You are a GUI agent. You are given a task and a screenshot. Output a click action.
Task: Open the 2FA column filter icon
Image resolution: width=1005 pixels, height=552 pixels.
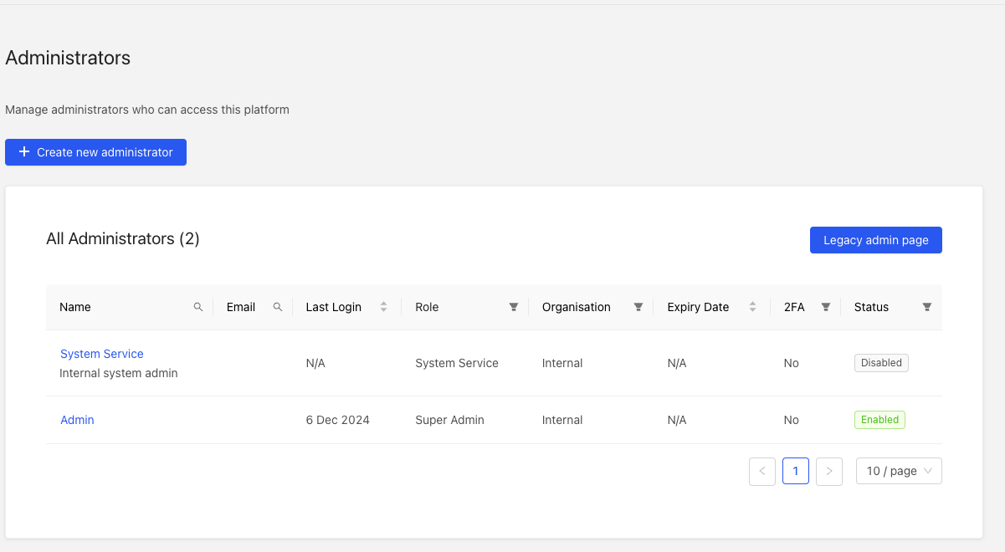coord(826,307)
